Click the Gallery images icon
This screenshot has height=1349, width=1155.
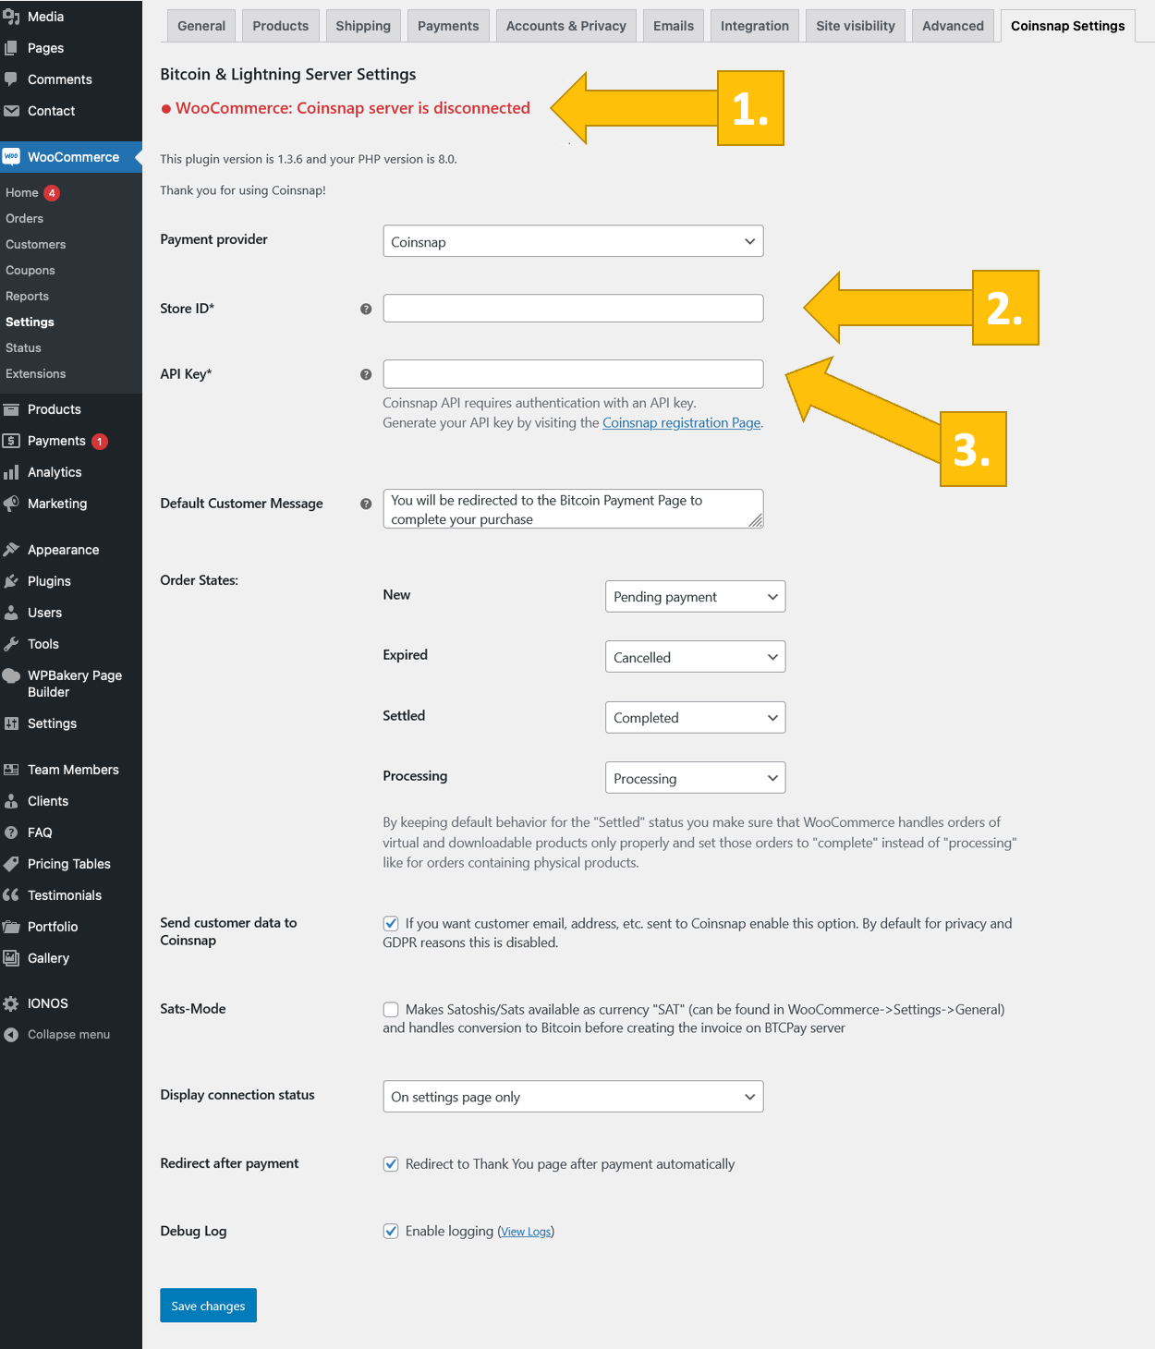click(11, 958)
